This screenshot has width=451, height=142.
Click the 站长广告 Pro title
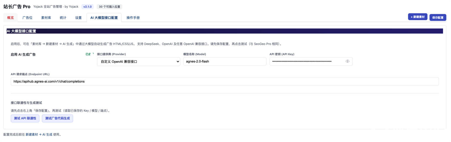tap(17, 7)
